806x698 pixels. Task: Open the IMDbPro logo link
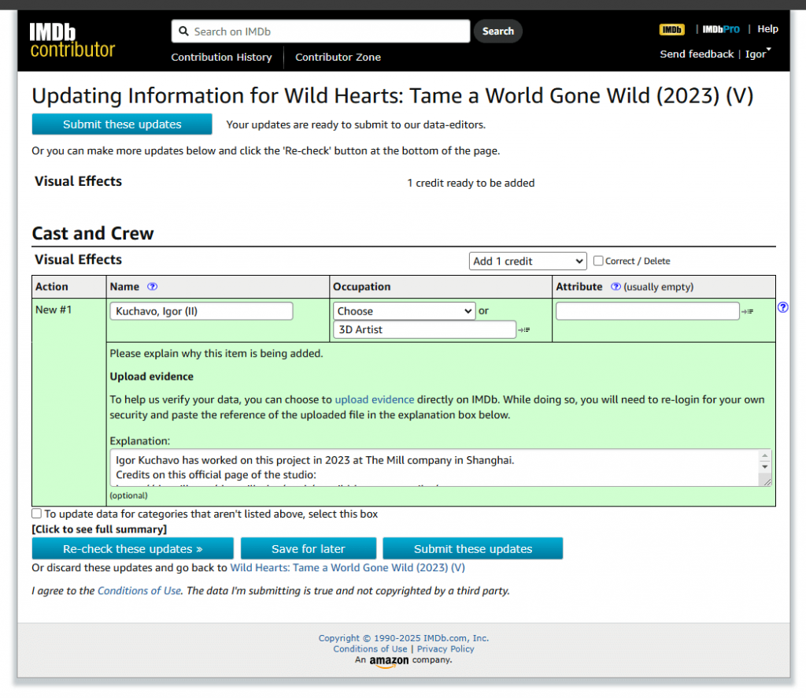point(721,29)
